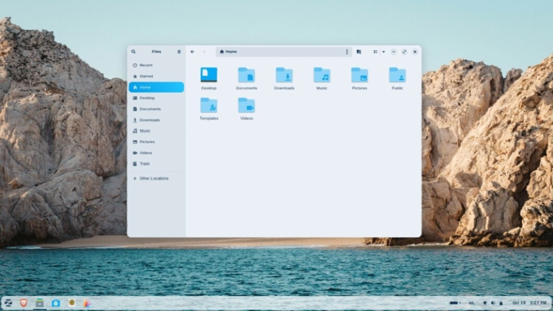
Task: Open the Files hamburger main menu
Action: click(x=179, y=52)
